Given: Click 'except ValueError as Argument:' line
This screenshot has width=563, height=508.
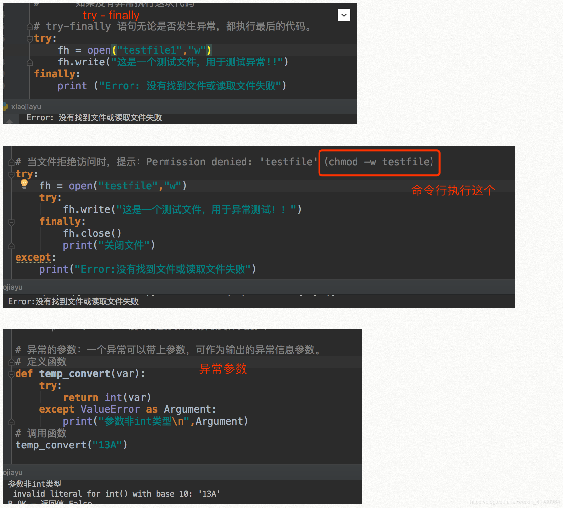Looking at the screenshot, I should pyautogui.click(x=128, y=409).
